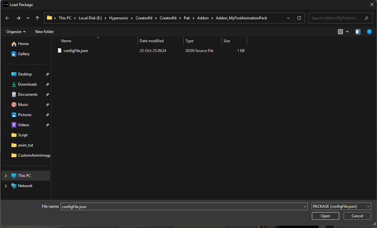
Task: Click the Forward navigation arrow
Action: [18, 18]
